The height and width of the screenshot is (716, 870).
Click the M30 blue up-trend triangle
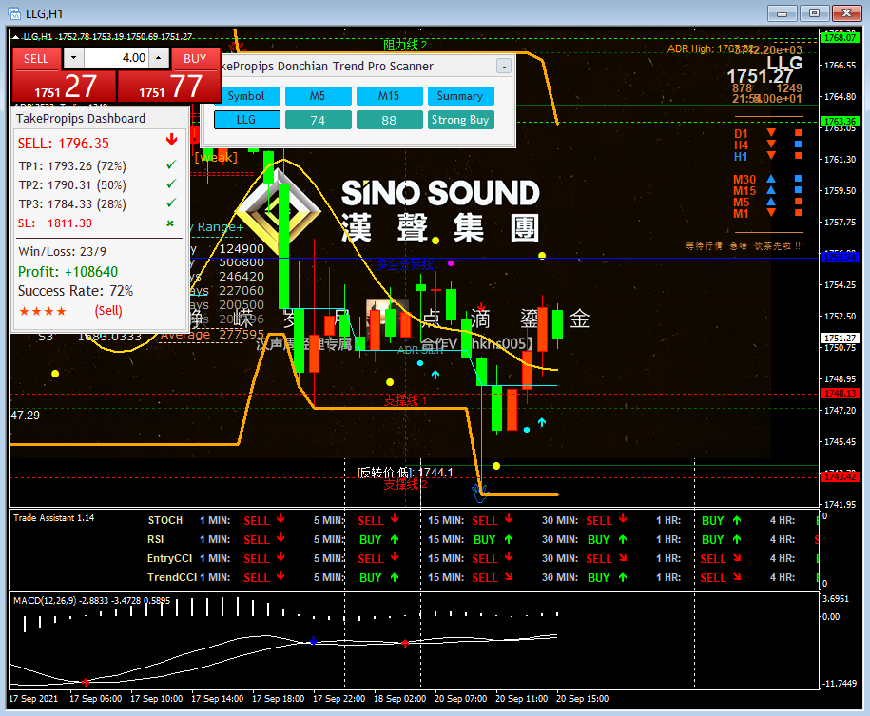pos(771,178)
